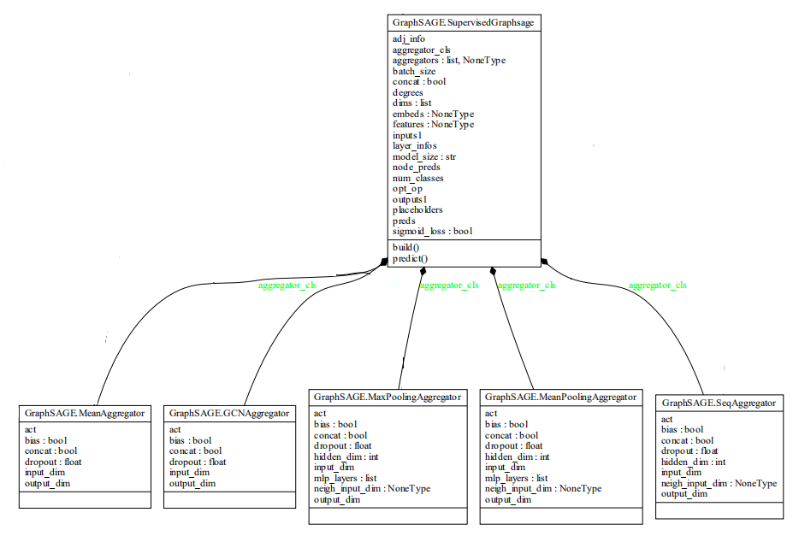Screen dimensions: 793x536
Task: Click the aggregator_cls label above MaxPoolingAggregator
Action: (451, 286)
